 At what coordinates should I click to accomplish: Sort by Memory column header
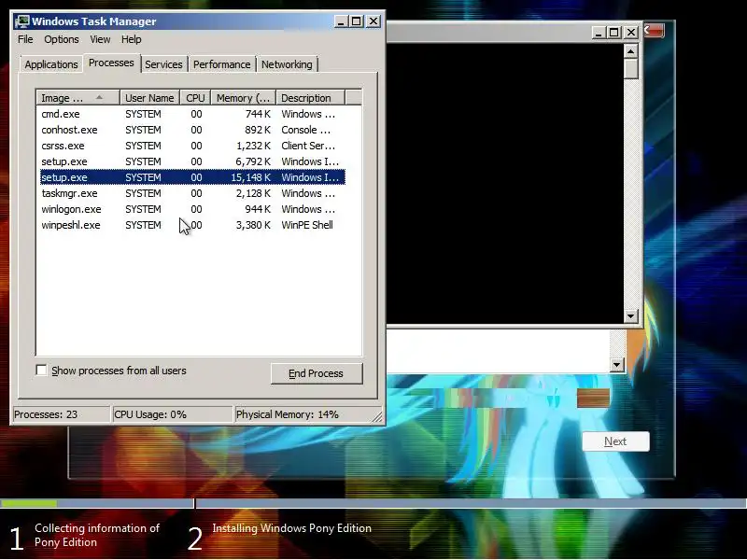coord(244,98)
